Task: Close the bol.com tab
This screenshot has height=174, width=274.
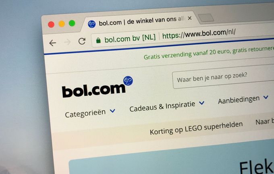Action: tap(190, 18)
